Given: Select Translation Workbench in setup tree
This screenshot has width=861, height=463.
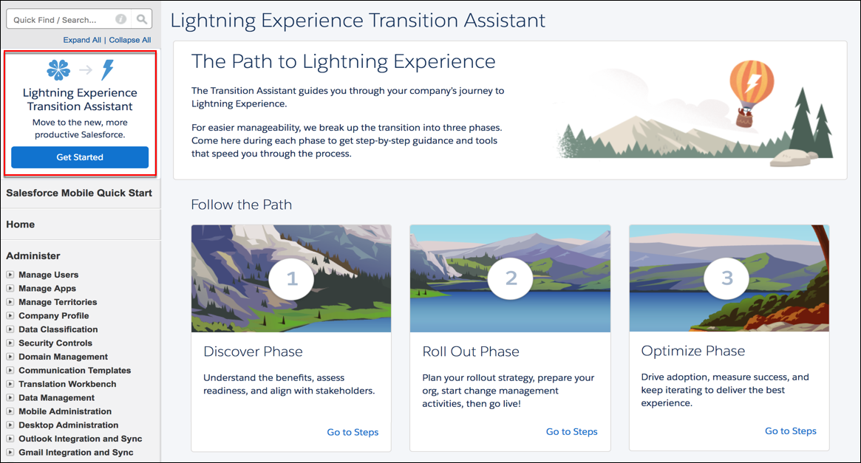Looking at the screenshot, I should click(x=67, y=385).
